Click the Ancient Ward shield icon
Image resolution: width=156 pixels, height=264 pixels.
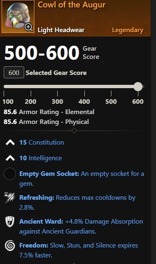(10, 222)
